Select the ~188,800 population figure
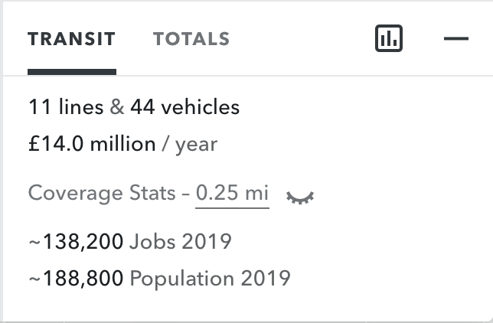 tap(76, 279)
